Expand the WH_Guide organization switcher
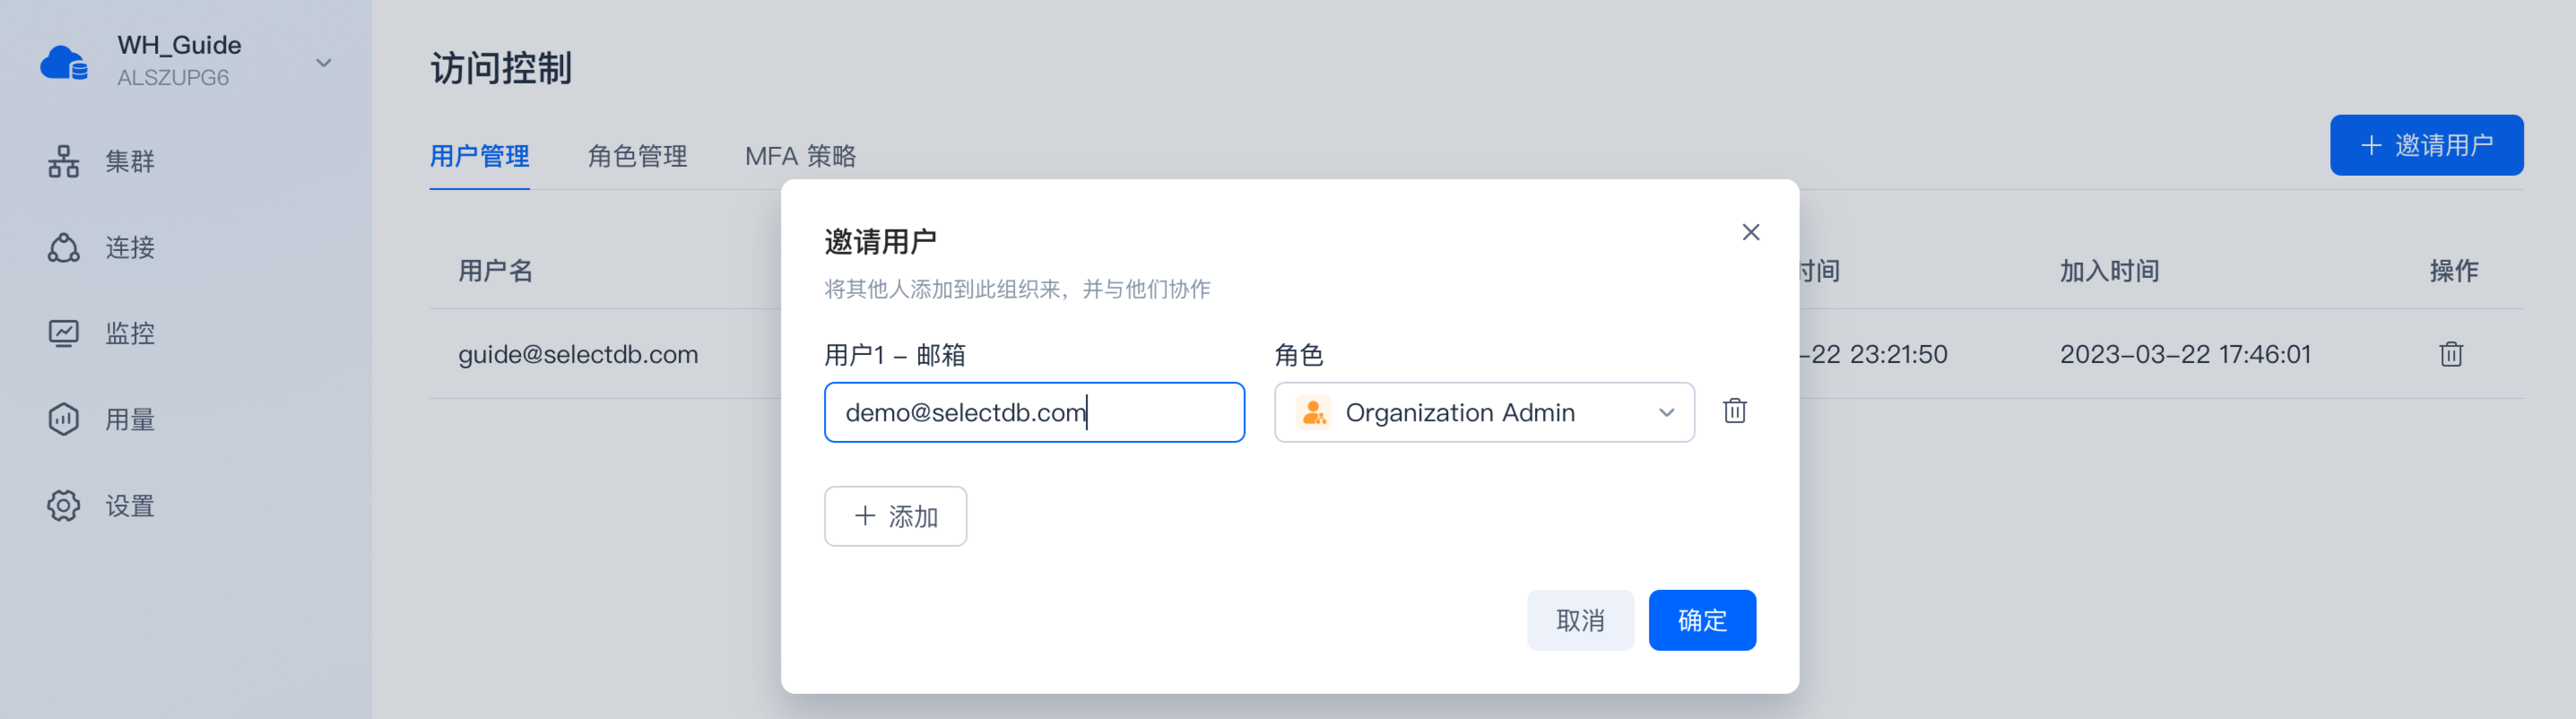Screen dimensions: 2576x719 pos(323,63)
